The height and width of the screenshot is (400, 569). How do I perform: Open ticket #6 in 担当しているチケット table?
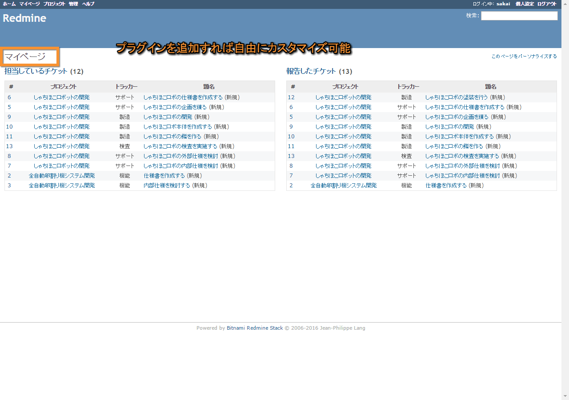pyautogui.click(x=9, y=97)
